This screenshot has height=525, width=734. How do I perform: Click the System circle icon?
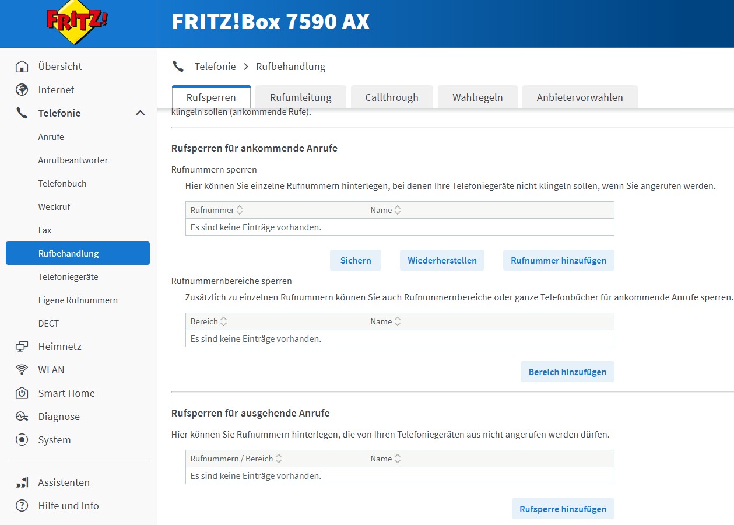click(x=22, y=440)
